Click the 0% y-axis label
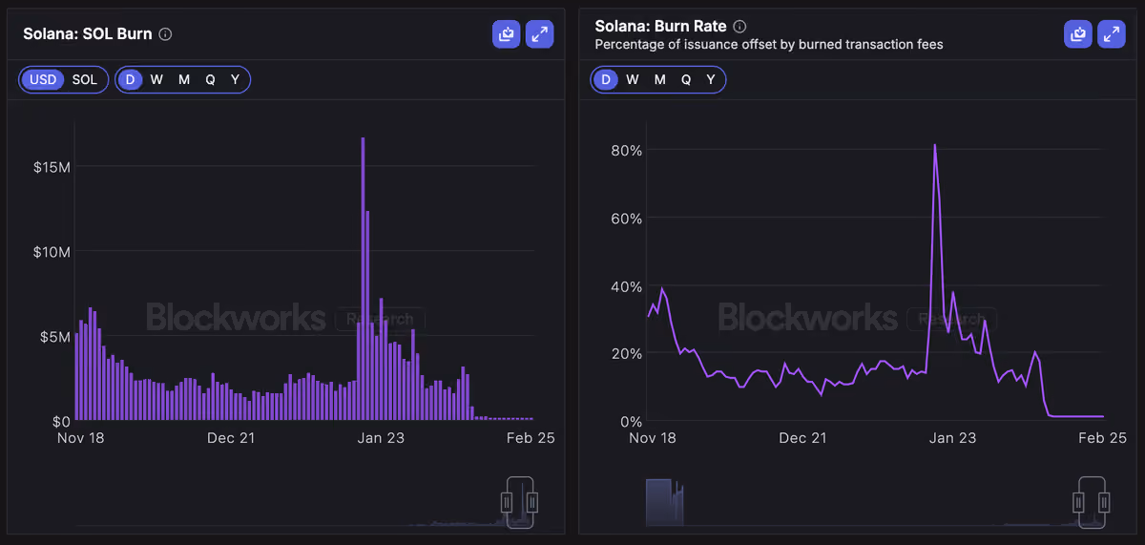This screenshot has height=545, width=1145. 631,422
